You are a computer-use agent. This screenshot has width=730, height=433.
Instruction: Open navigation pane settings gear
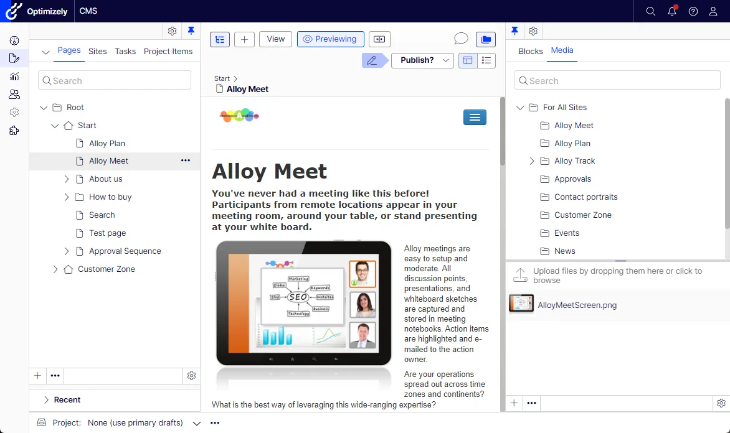click(173, 31)
